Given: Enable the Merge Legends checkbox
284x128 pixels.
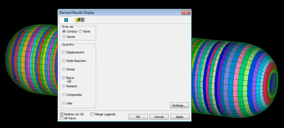Looking at the screenshot, I should [x=92, y=114].
